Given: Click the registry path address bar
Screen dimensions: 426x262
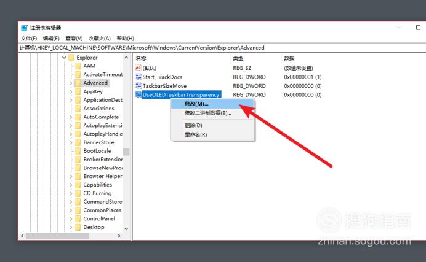Looking at the screenshot, I should (x=222, y=48).
